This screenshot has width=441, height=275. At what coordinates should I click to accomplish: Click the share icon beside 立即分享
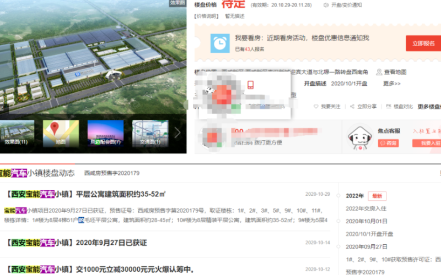(352, 106)
